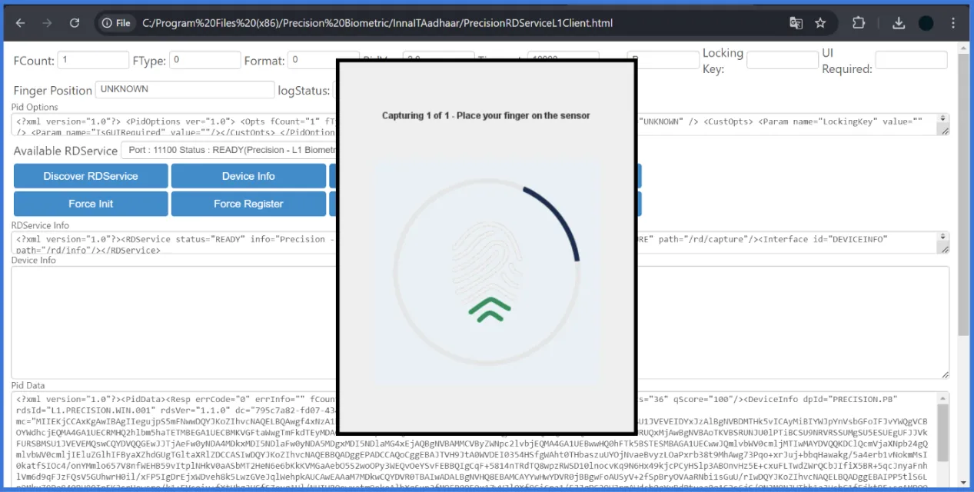Focus the FType input field
The width and height of the screenshot is (974, 492).
tap(205, 60)
